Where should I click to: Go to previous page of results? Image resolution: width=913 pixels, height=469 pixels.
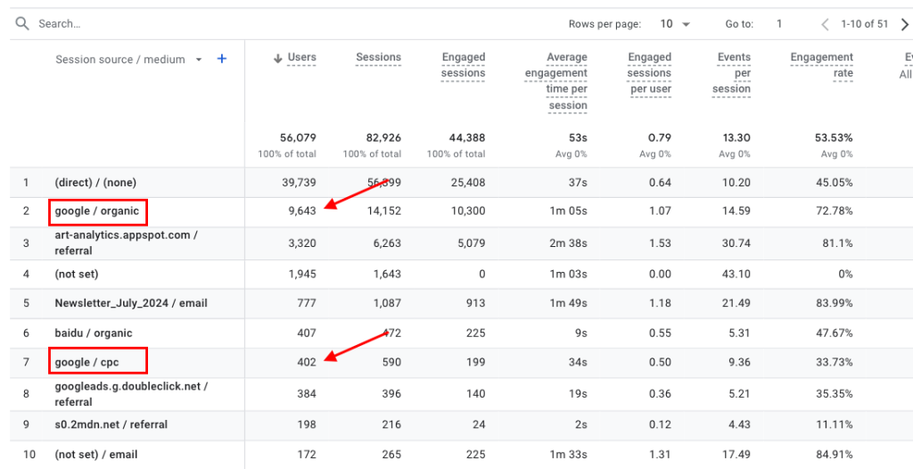point(825,24)
